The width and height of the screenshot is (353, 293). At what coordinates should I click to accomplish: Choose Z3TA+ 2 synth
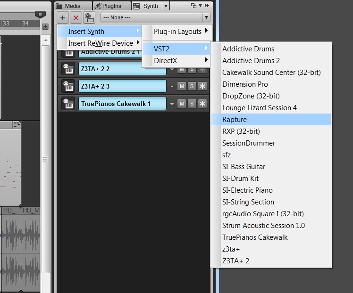click(x=271, y=261)
